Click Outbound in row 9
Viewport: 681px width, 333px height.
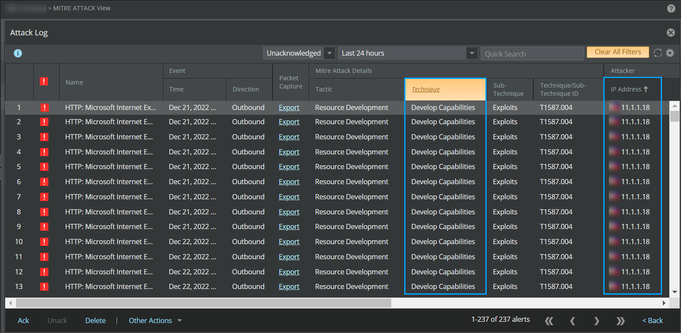point(248,226)
